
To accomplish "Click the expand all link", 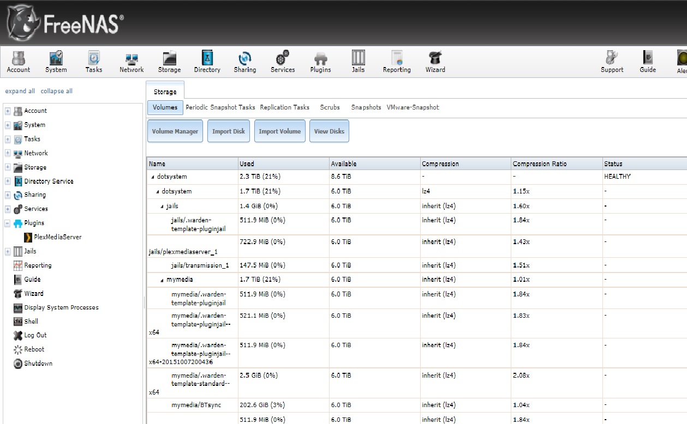I will pyautogui.click(x=20, y=91).
